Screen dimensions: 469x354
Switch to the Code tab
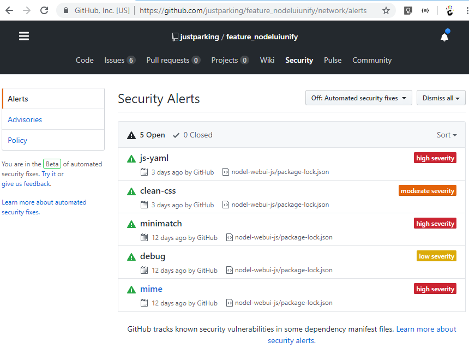[85, 60]
